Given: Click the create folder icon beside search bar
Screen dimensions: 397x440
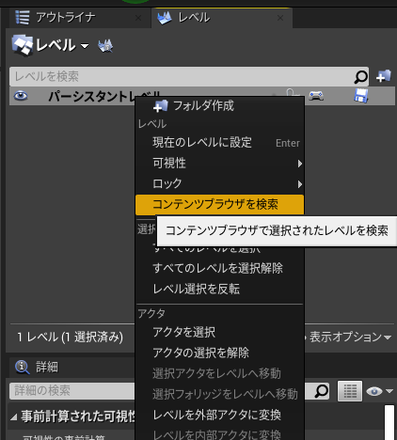Looking at the screenshot, I should [x=384, y=76].
